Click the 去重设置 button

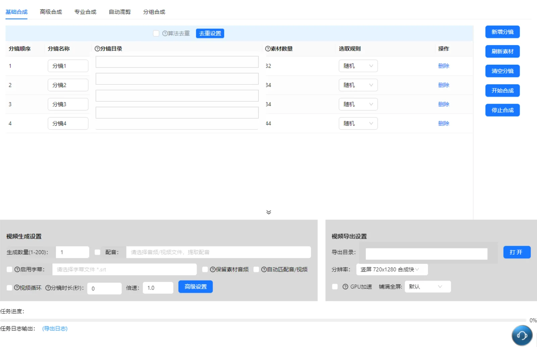(210, 34)
